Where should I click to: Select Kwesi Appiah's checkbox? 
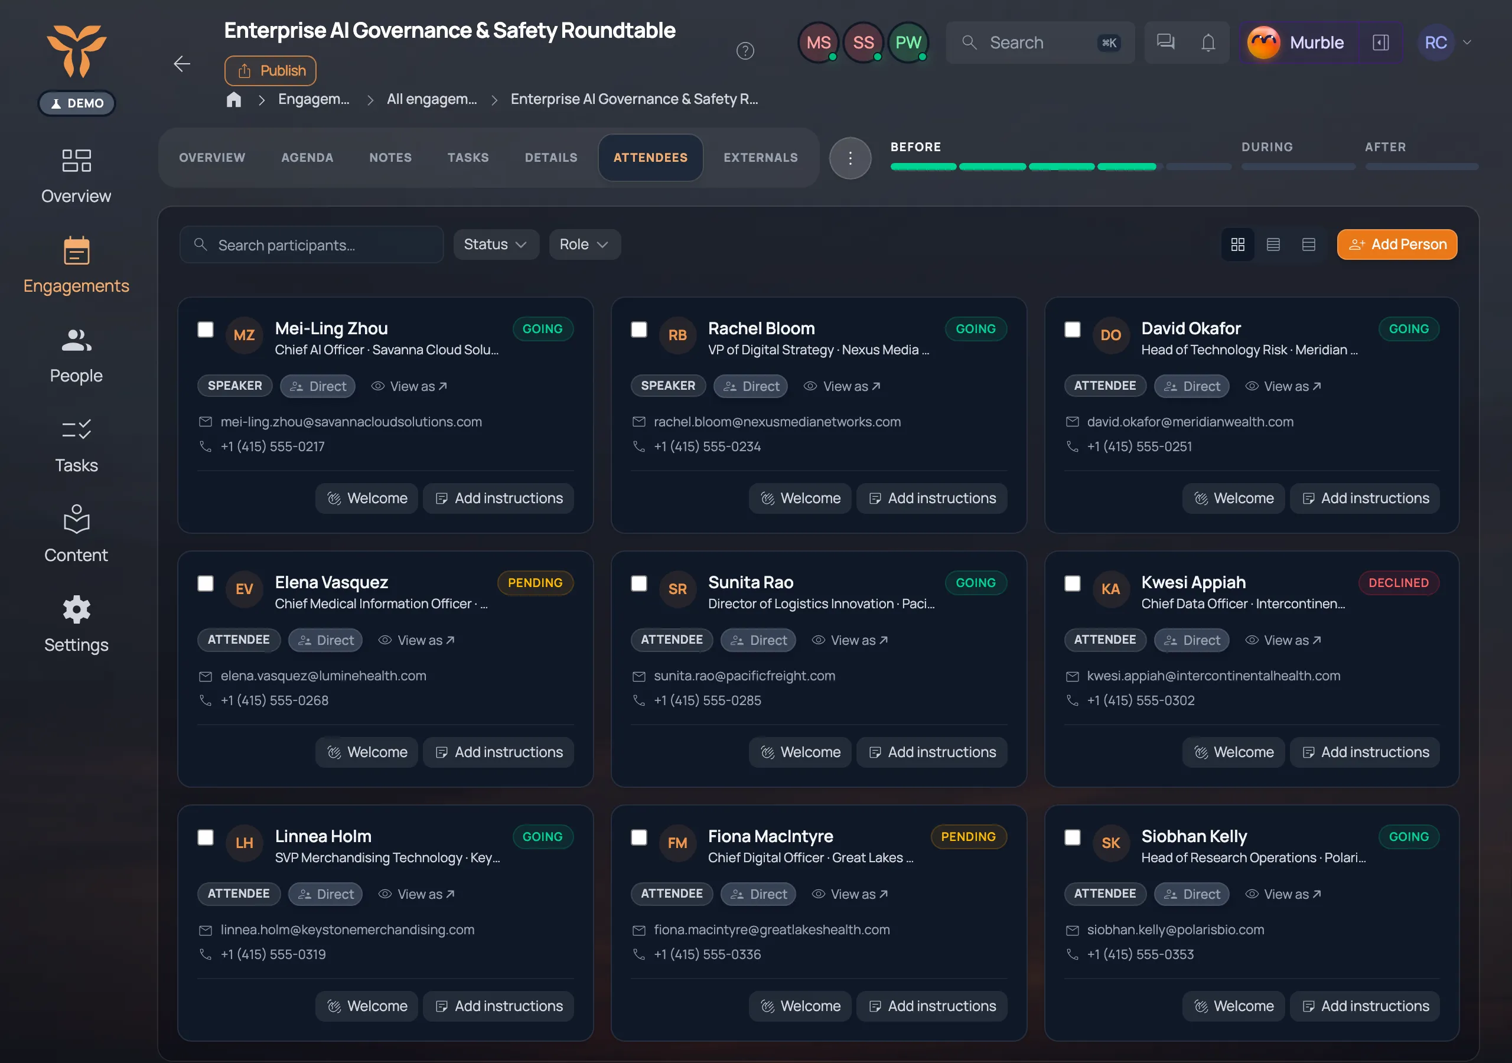pyautogui.click(x=1072, y=583)
